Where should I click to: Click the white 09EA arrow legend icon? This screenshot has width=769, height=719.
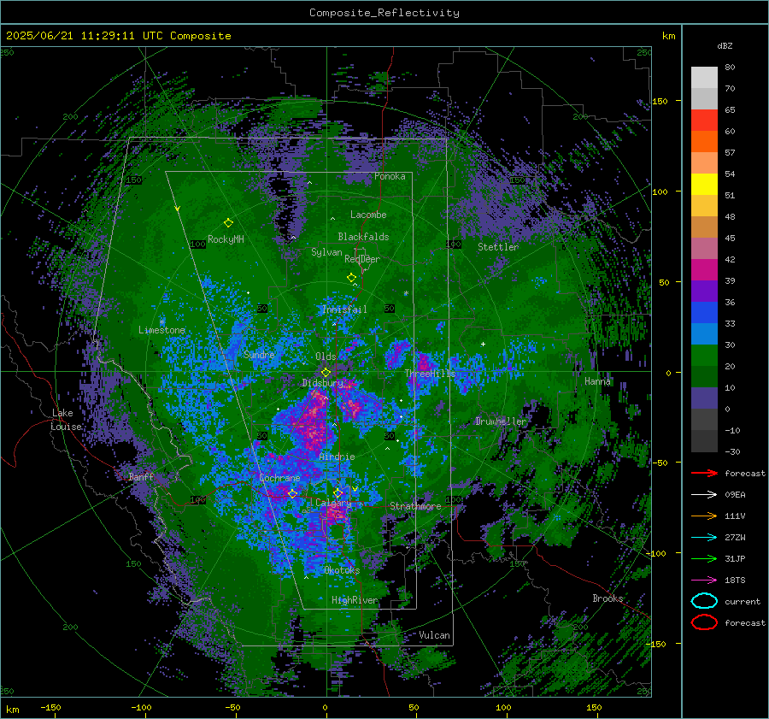(704, 495)
